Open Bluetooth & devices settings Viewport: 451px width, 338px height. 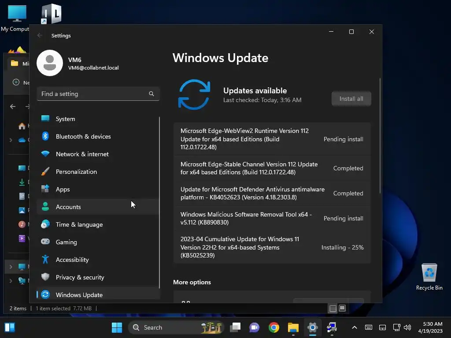coord(98,136)
